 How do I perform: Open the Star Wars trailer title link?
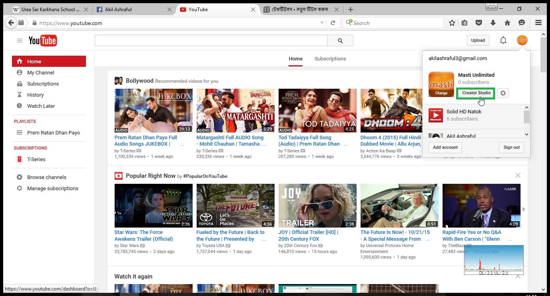(x=144, y=236)
